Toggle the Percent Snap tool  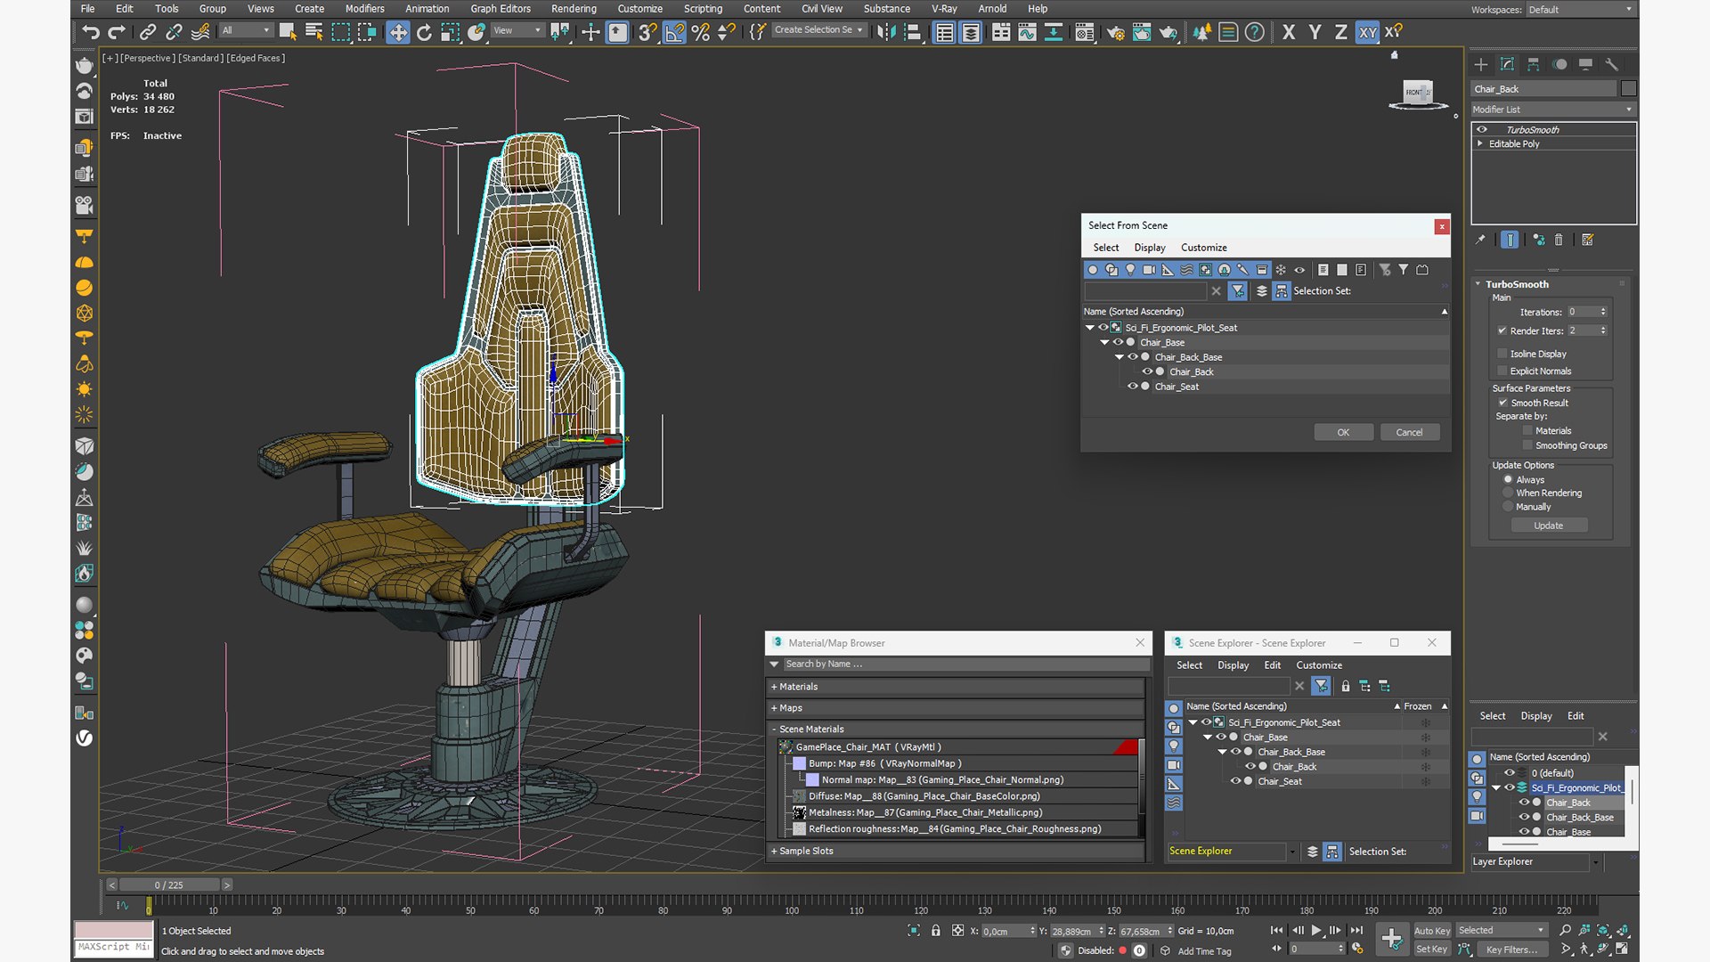click(701, 32)
